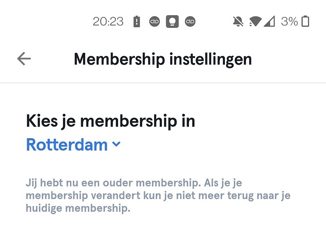326x225 pixels.
Task: Tap the lightbulb notification icon
Action: click(x=172, y=21)
